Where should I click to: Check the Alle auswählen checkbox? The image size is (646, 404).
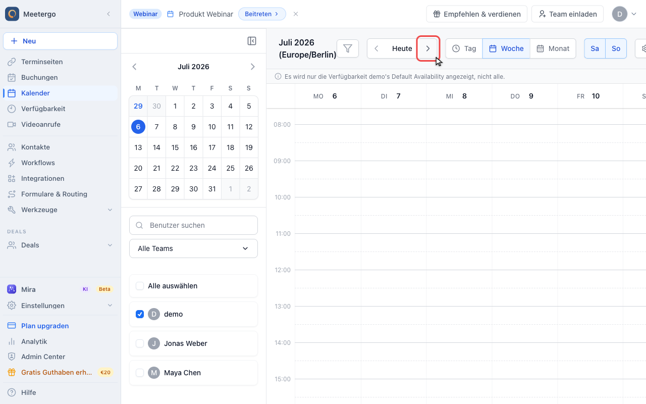point(140,286)
